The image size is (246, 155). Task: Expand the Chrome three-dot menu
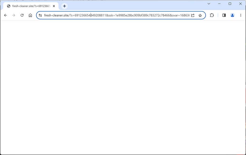click(240, 15)
